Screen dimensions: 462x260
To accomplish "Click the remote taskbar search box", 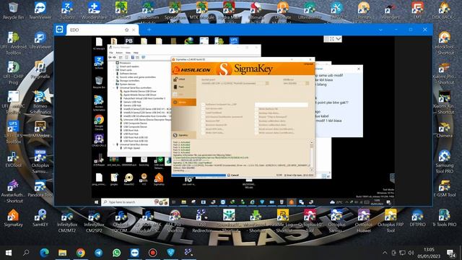I will [x=135, y=202].
